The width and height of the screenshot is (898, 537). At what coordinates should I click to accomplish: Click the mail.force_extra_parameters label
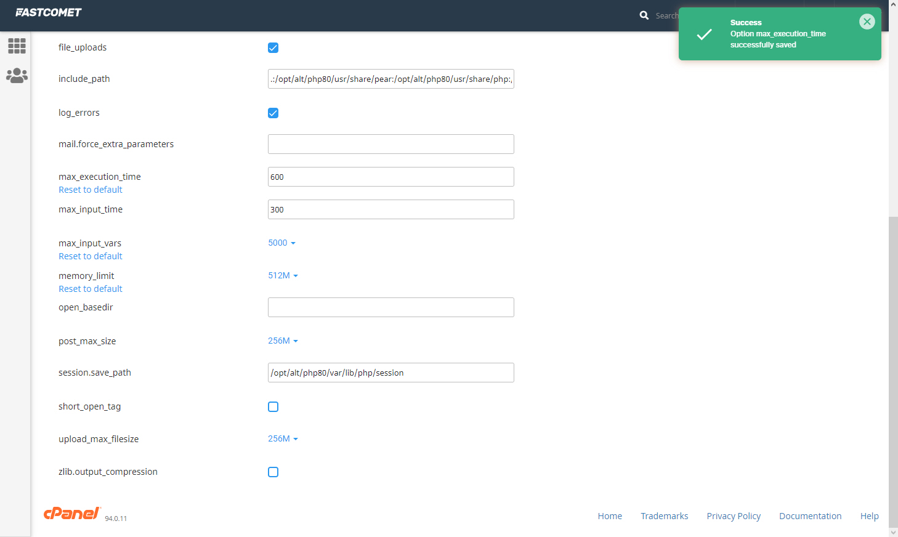tap(116, 144)
